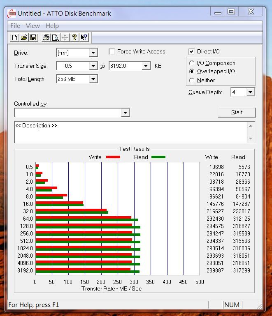This screenshot has width=272, height=316.
Task: Open the Drive dropdown showing [-m-]
Action: coord(93,53)
